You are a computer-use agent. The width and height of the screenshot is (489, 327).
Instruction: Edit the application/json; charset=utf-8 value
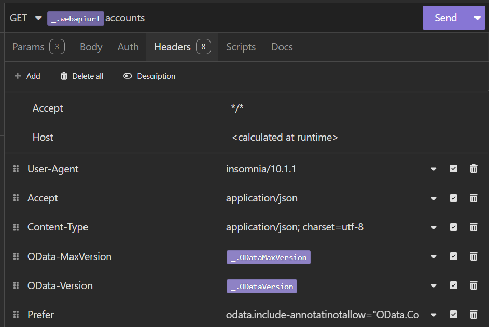pos(295,227)
